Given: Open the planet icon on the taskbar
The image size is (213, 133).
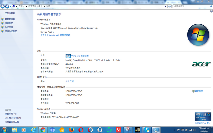Looking at the screenshot, I should pos(137,130).
